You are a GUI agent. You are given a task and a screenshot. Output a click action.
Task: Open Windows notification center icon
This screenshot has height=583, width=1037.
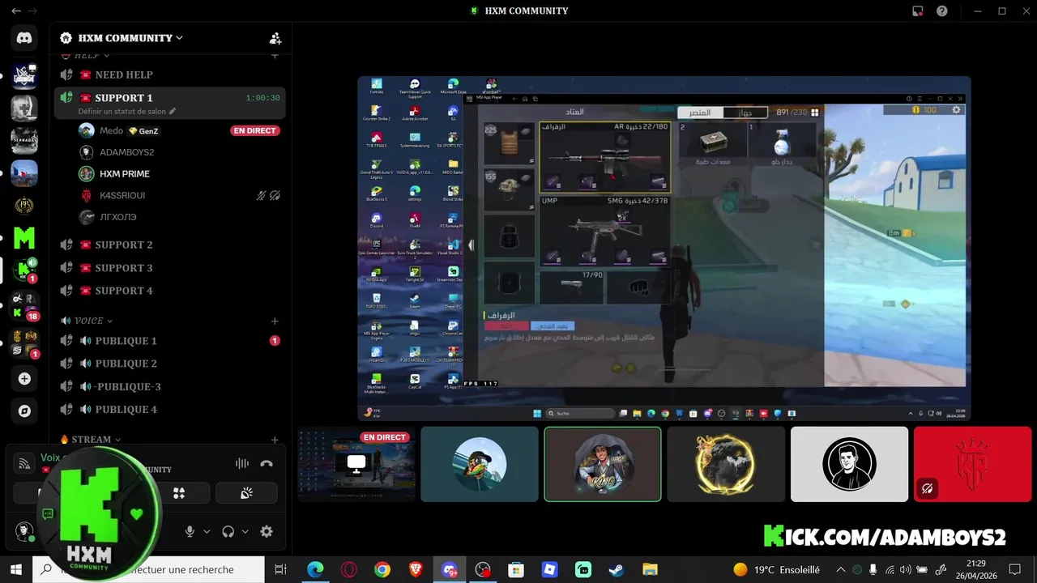(x=1015, y=570)
